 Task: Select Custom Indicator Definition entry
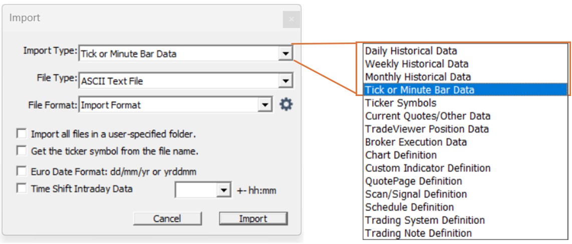pos(428,168)
